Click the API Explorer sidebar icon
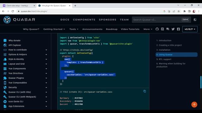Viewport: 202px width, 113px height. pyautogui.click(x=5, y=45)
